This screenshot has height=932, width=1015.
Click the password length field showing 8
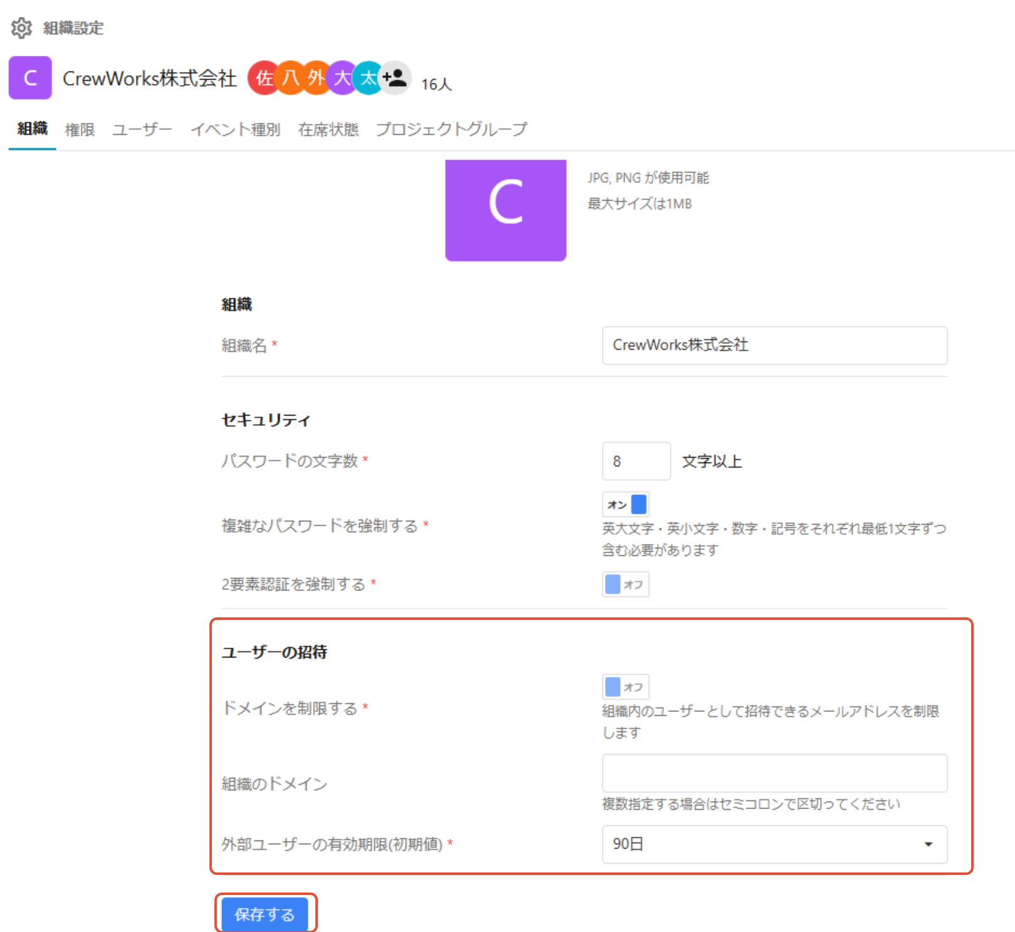click(x=636, y=461)
